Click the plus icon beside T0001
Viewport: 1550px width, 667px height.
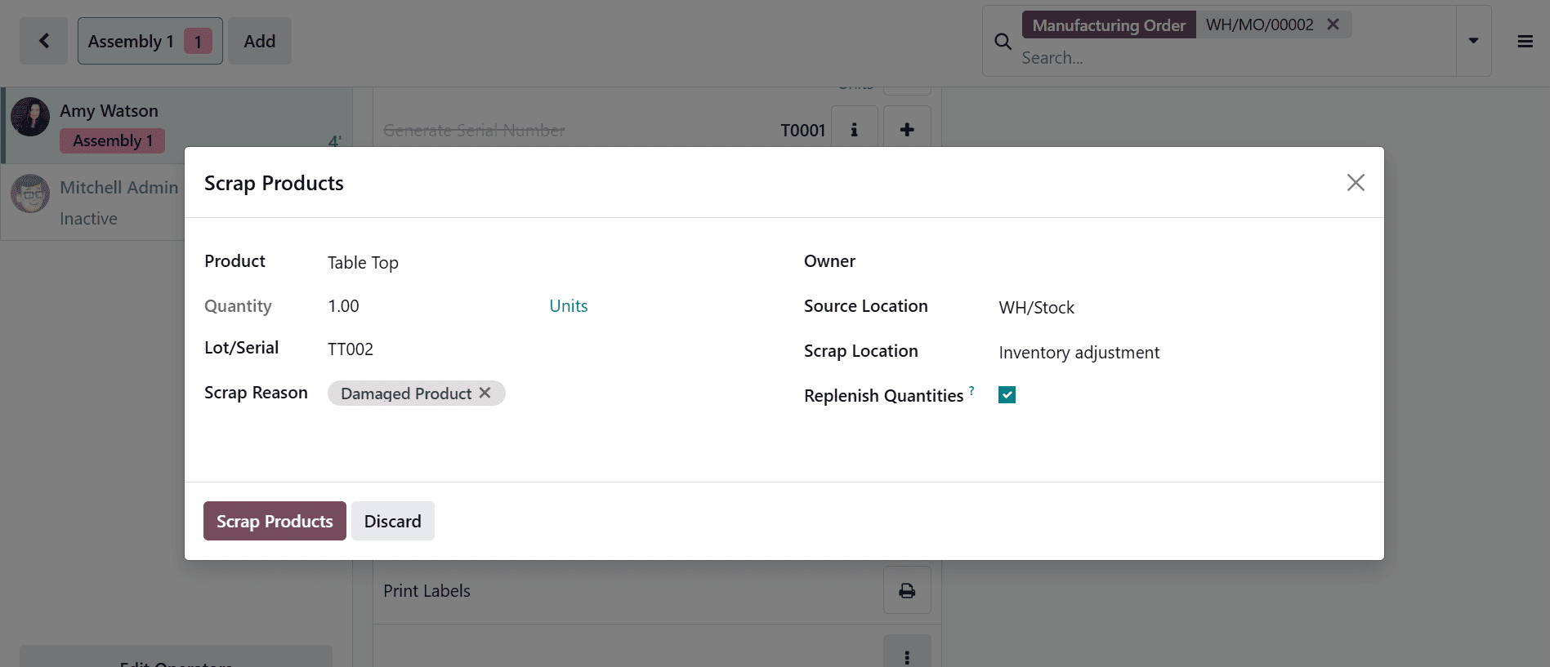907,130
